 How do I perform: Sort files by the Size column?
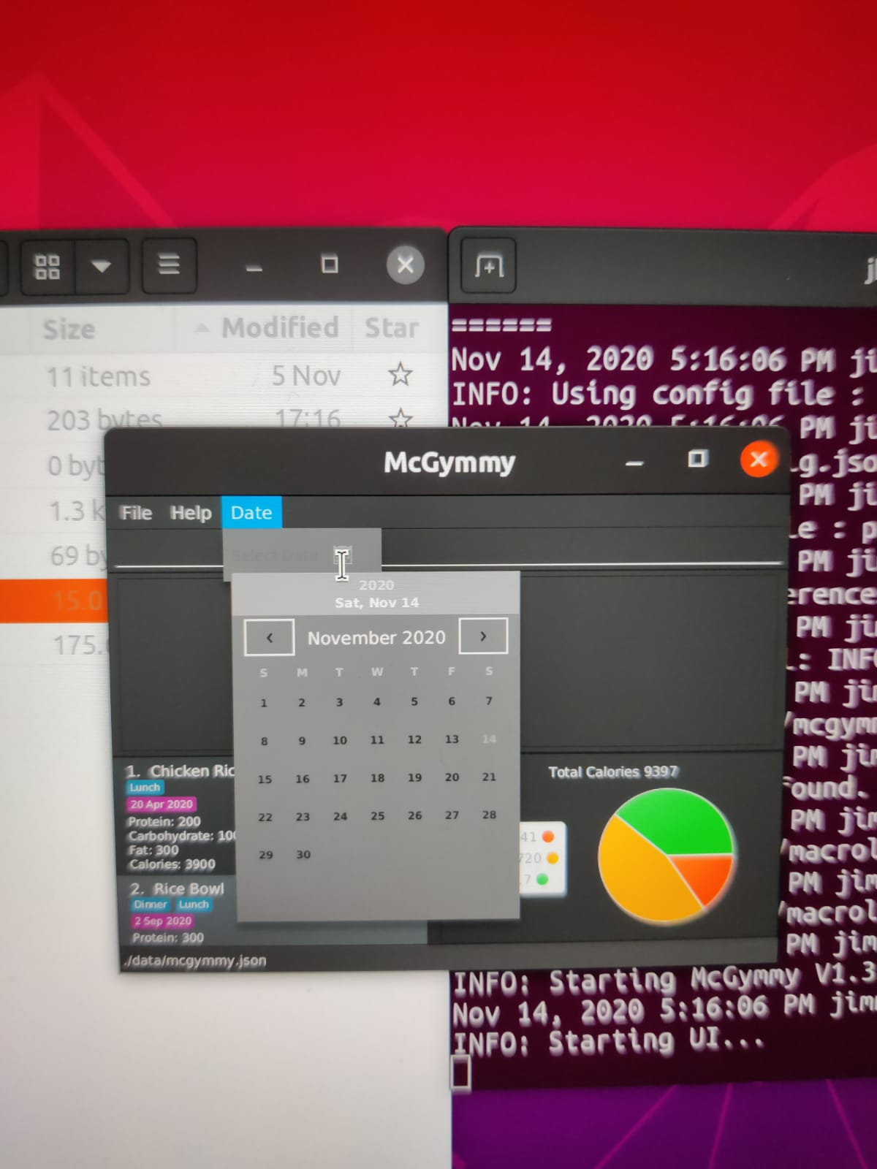tap(69, 330)
